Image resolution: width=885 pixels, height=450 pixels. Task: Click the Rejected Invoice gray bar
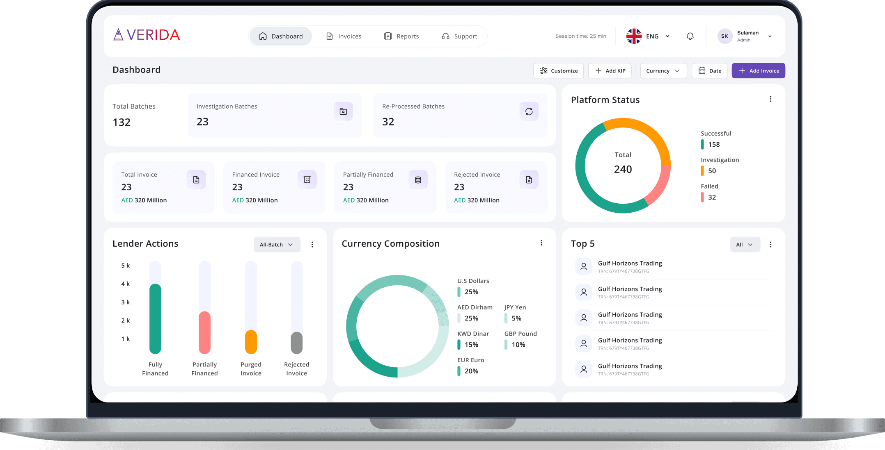tap(296, 343)
